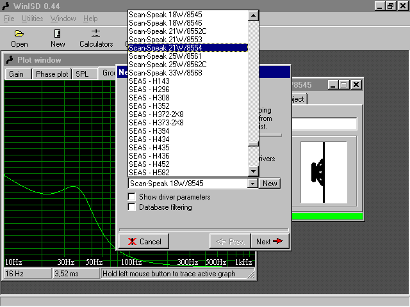
Task: Open the Window menu
Action: coord(63,19)
